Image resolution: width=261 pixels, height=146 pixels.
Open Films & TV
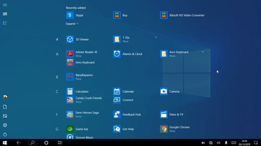(172, 114)
